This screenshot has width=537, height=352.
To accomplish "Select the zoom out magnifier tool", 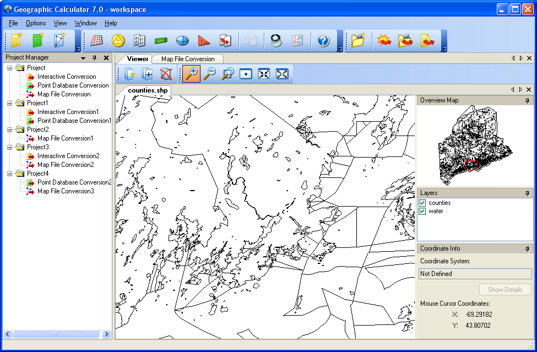I will coord(209,74).
